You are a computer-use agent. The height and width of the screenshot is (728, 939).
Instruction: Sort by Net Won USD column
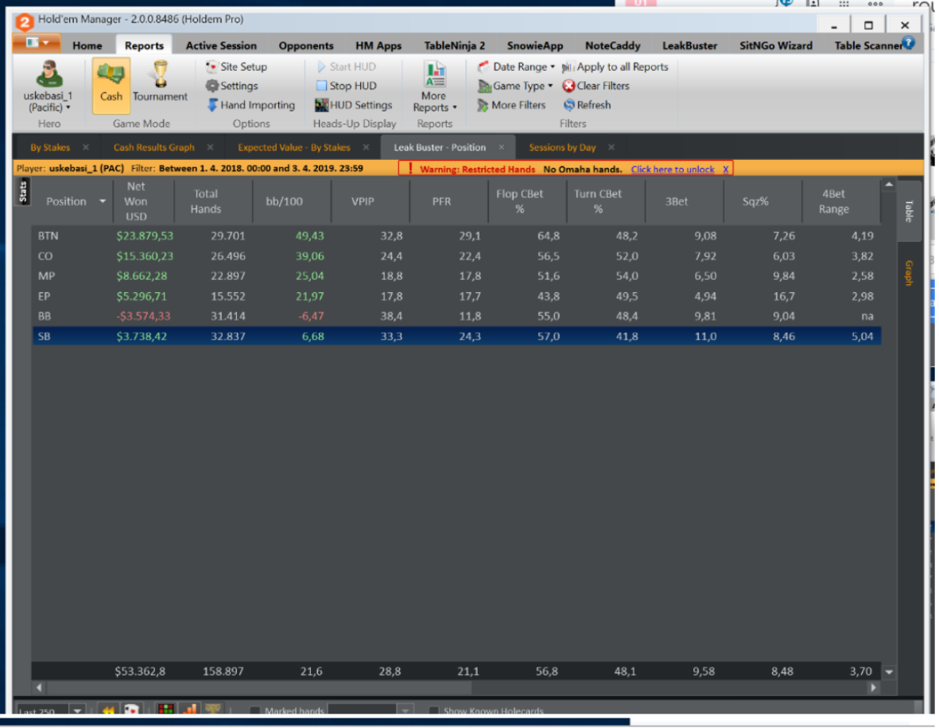pos(136,201)
